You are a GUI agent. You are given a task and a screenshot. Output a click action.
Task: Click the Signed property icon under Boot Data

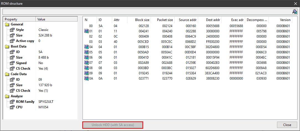point(12,63)
